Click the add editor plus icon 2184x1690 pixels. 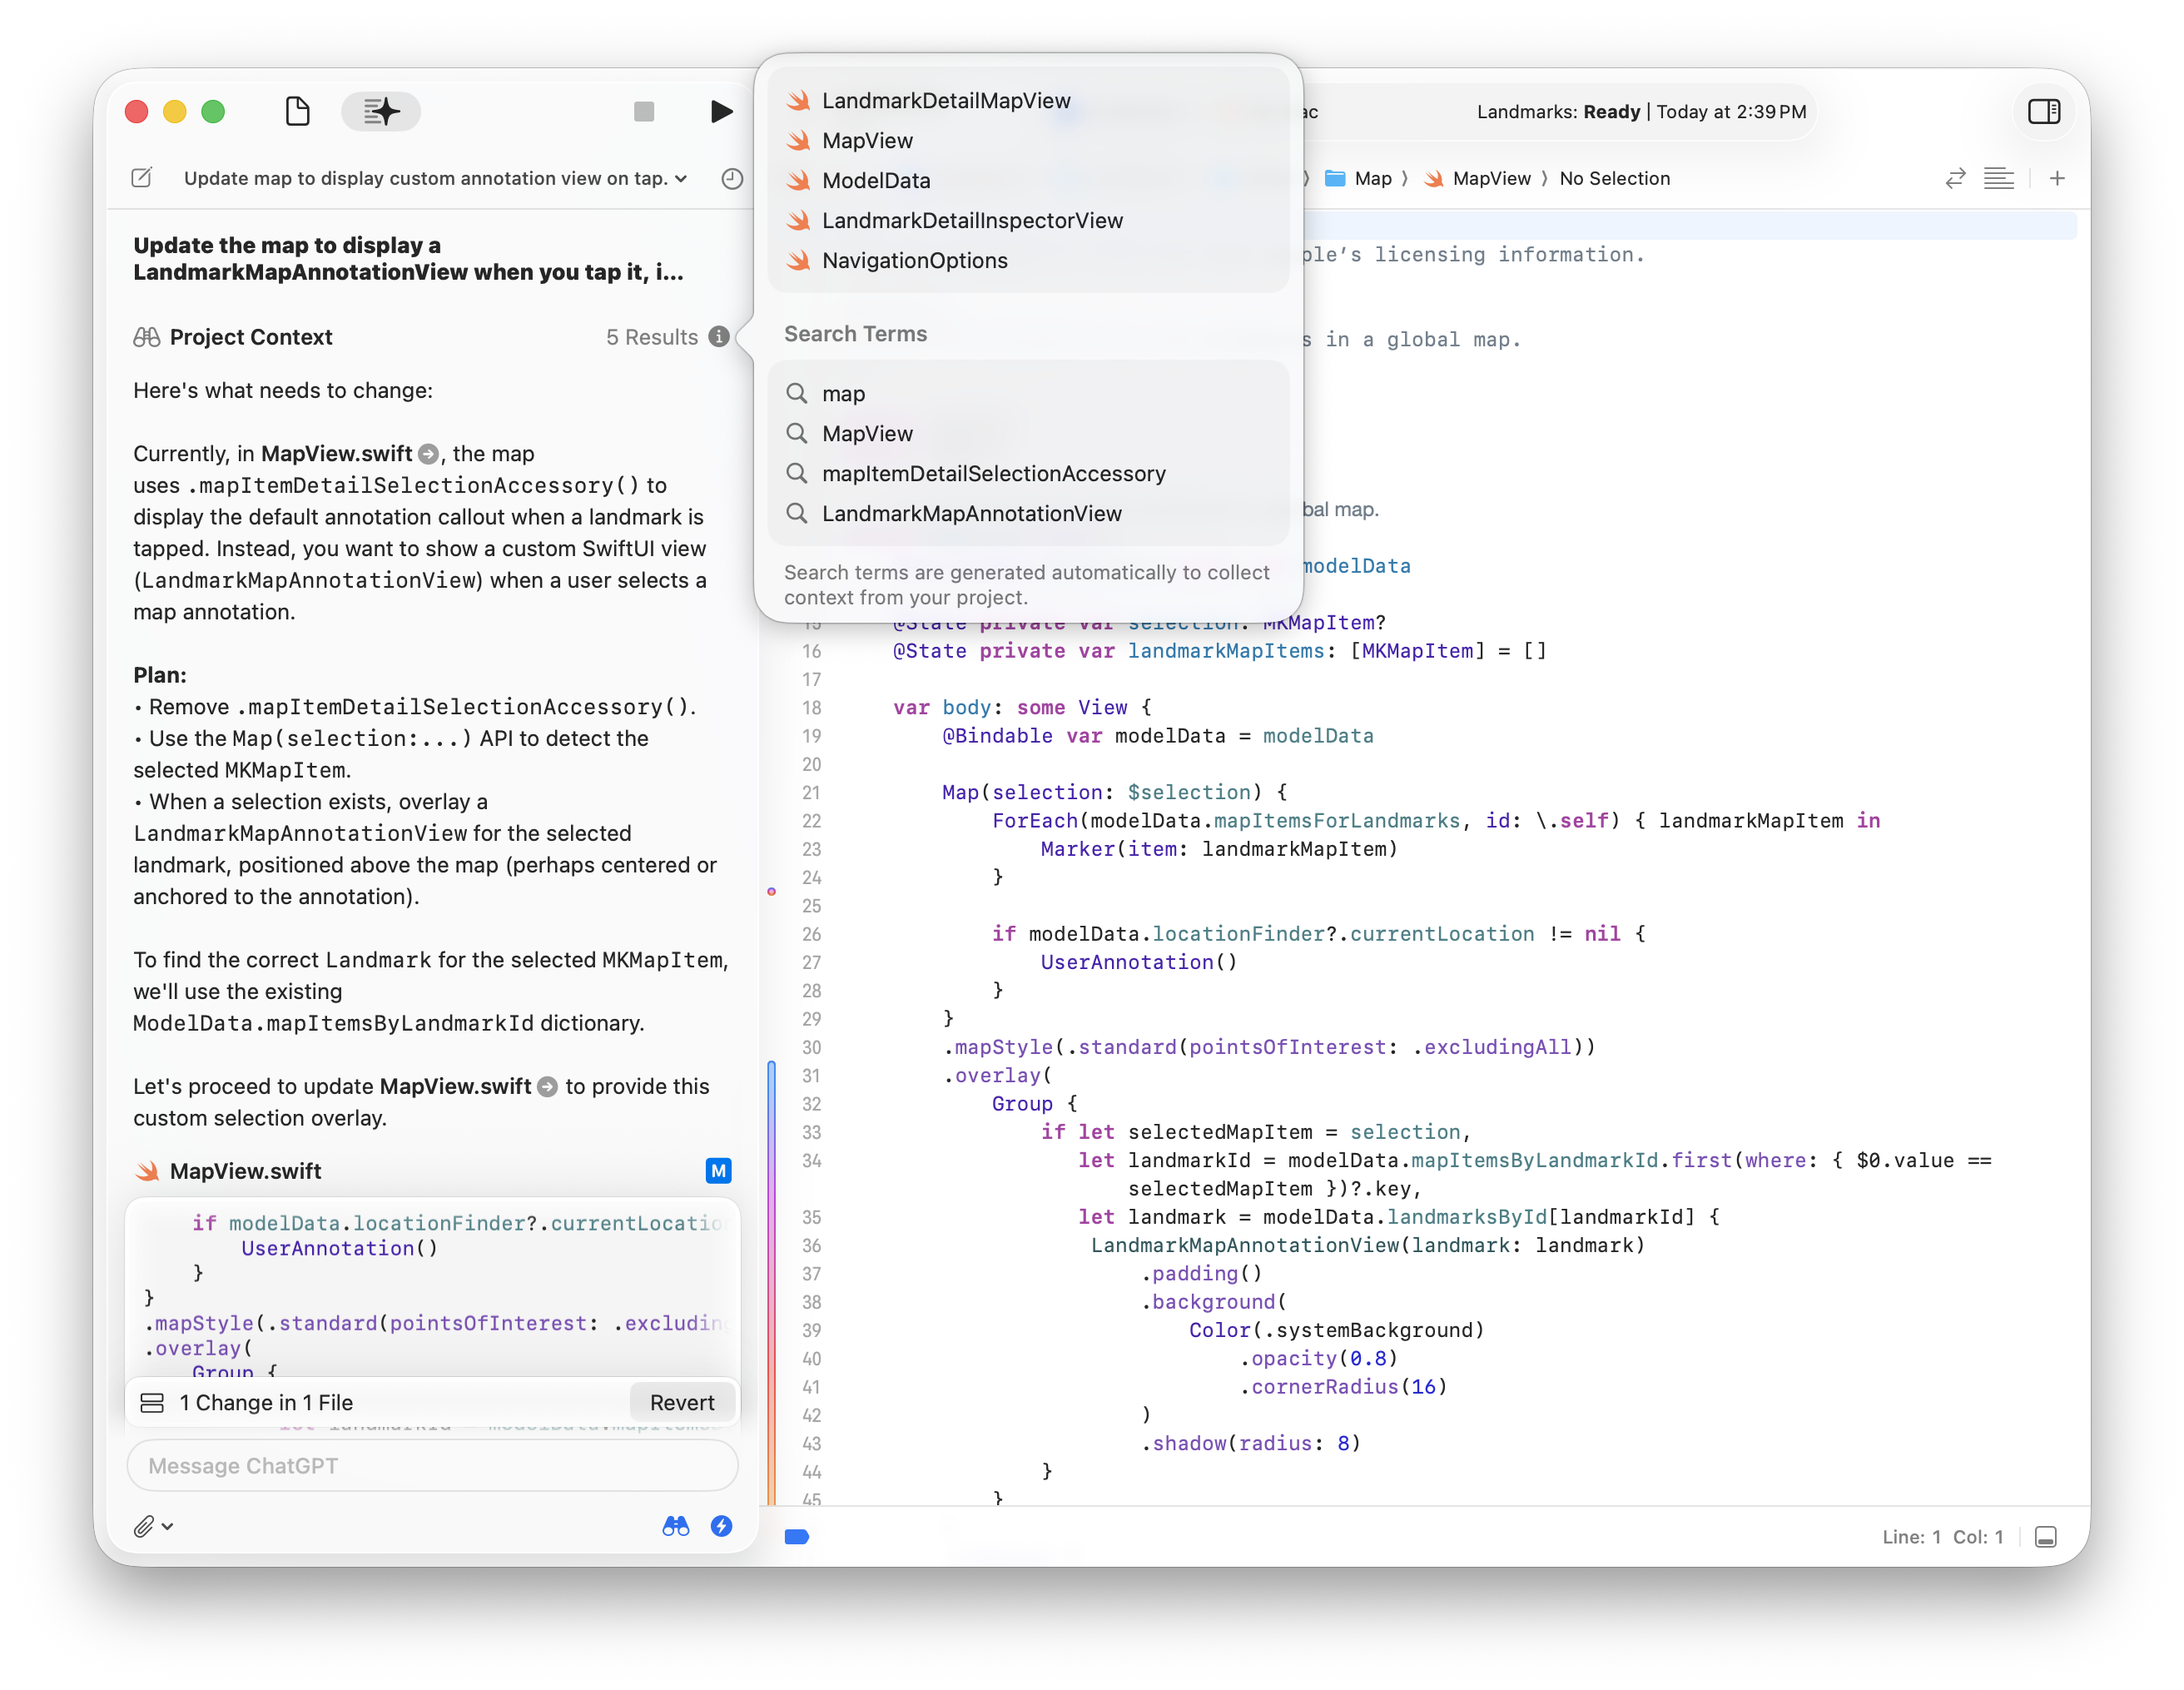(2057, 178)
